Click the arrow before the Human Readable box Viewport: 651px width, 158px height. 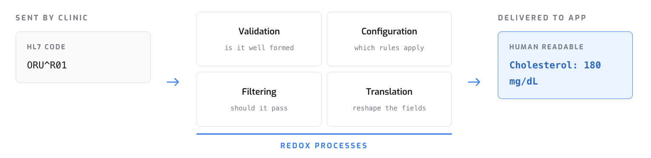[474, 82]
